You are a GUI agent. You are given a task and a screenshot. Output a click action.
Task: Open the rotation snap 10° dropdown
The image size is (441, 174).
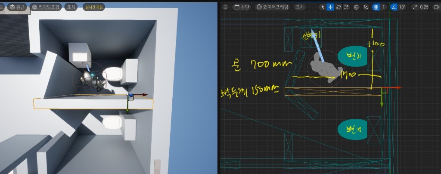(403, 7)
